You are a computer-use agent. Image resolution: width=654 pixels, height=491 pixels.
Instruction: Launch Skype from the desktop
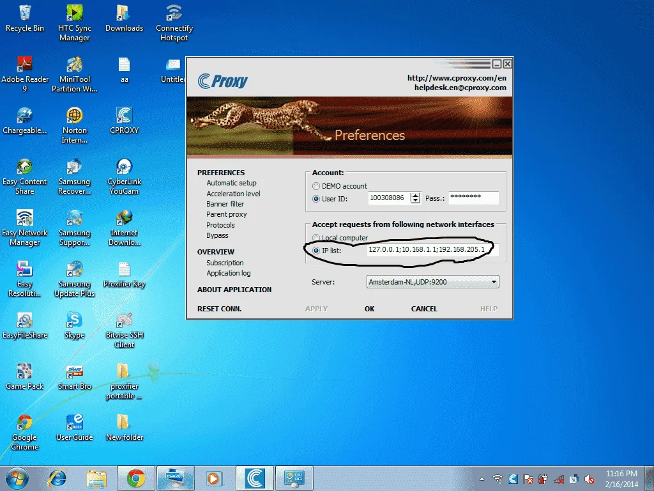click(x=74, y=325)
